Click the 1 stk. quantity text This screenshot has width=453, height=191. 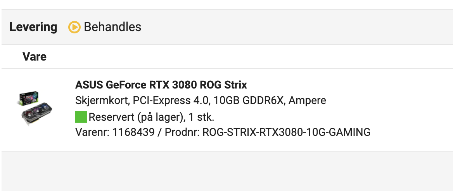[201, 117]
